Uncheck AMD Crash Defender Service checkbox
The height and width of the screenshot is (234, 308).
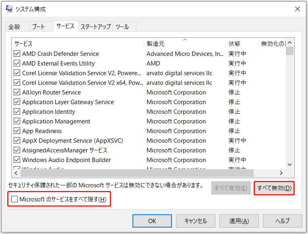coord(17,54)
